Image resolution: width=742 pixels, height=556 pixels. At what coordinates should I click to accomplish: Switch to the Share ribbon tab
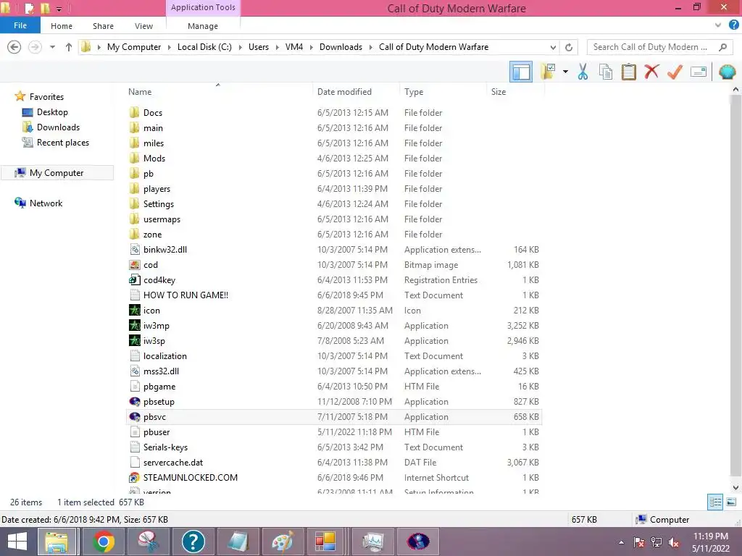click(x=103, y=26)
